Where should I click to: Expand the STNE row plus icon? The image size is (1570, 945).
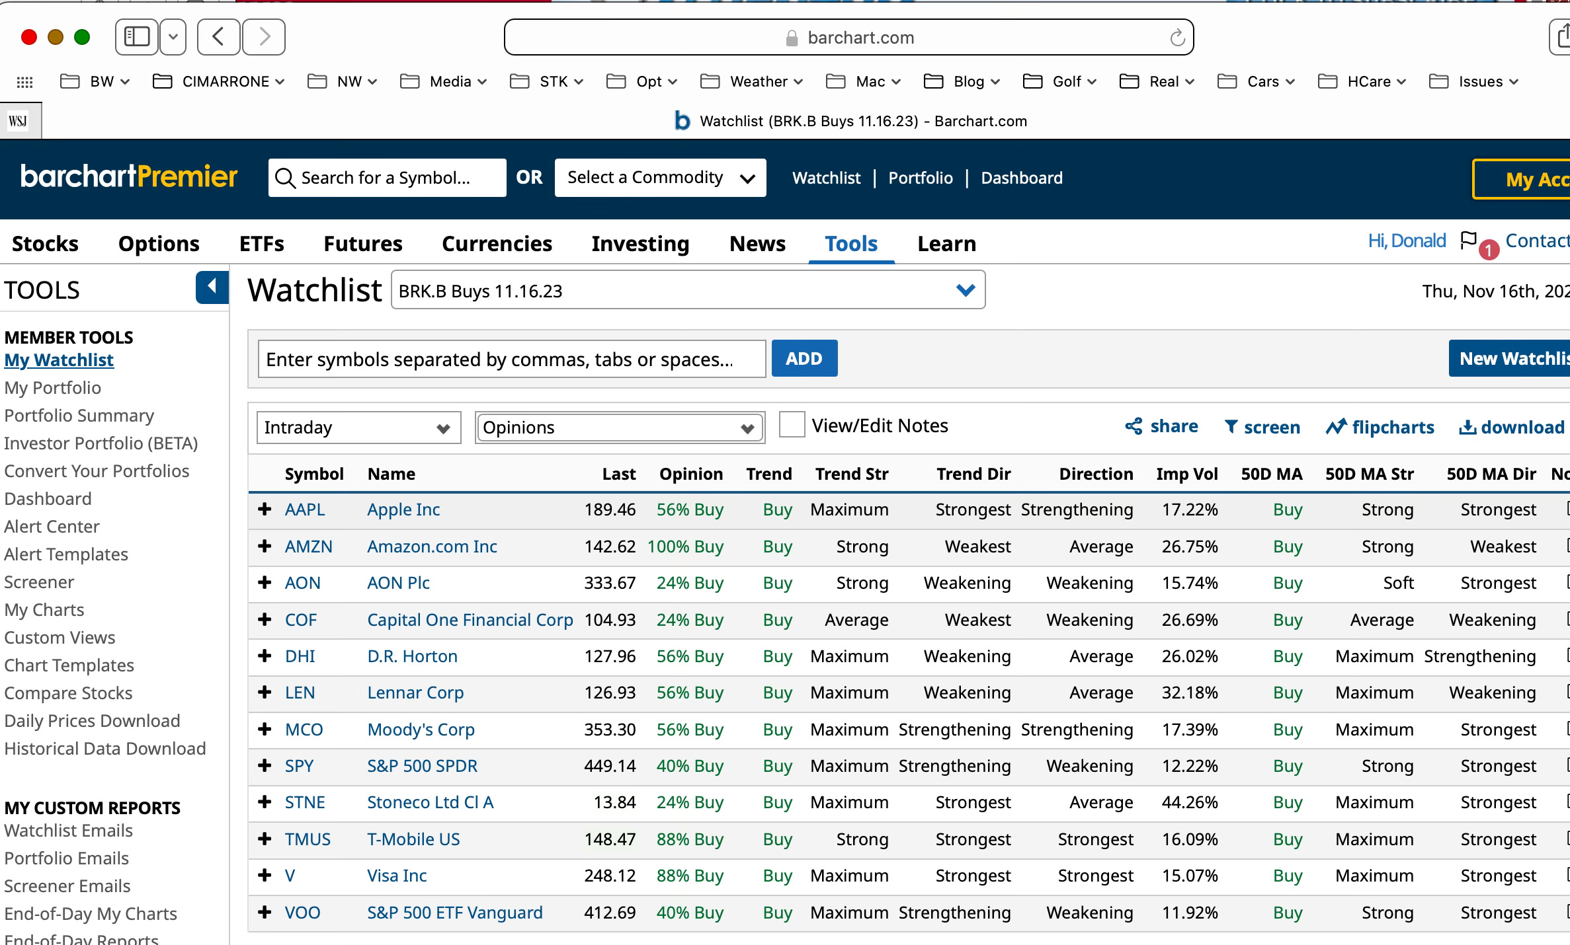coord(265,802)
